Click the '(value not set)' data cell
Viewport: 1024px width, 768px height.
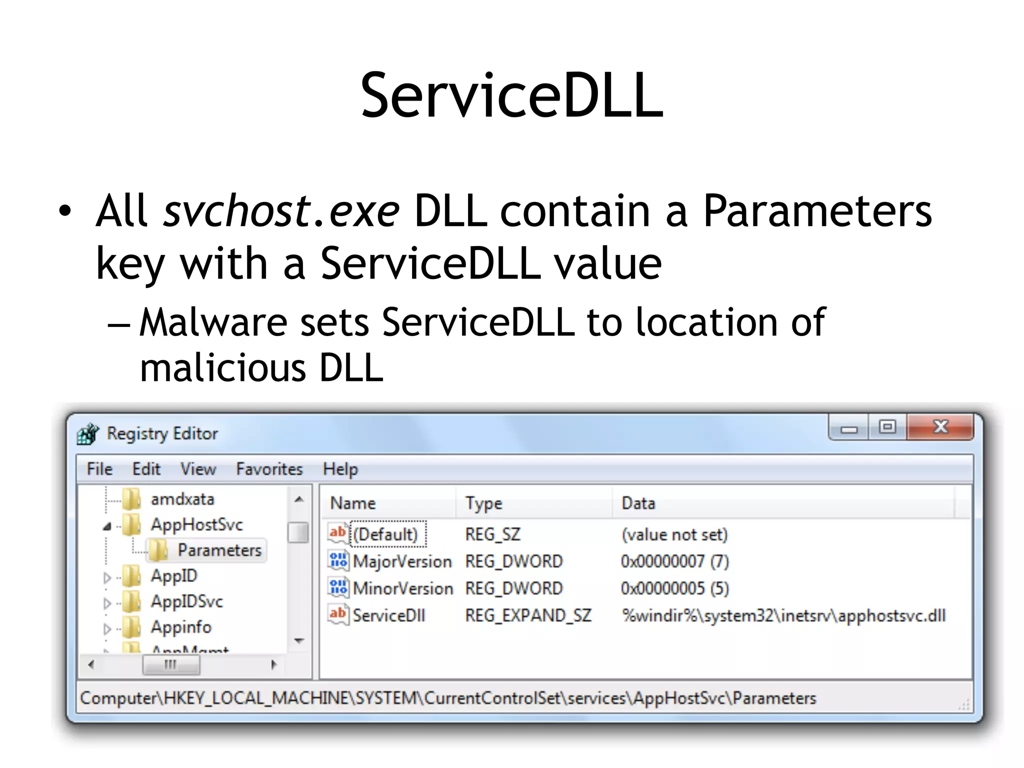point(674,534)
